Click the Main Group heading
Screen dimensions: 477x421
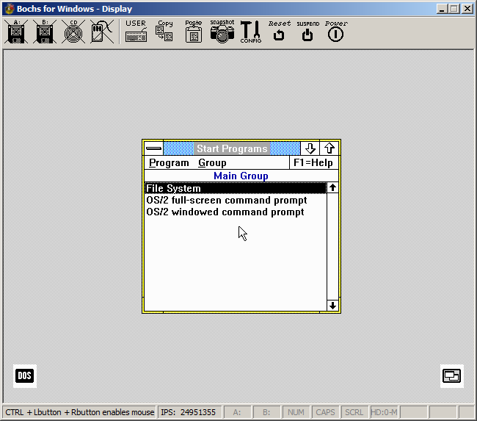point(241,176)
